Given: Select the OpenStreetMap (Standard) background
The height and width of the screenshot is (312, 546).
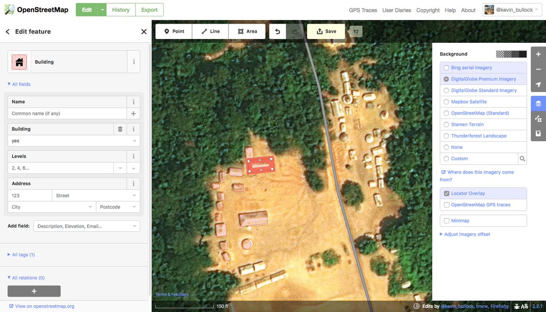Looking at the screenshot, I should 483,113.
